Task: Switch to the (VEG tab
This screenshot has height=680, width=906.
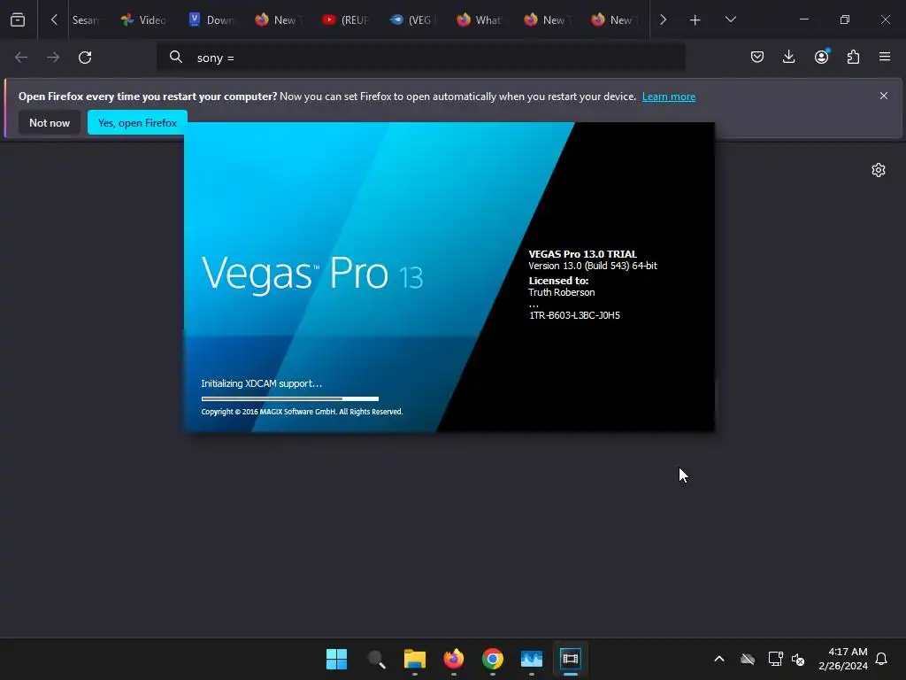Action: (x=412, y=19)
